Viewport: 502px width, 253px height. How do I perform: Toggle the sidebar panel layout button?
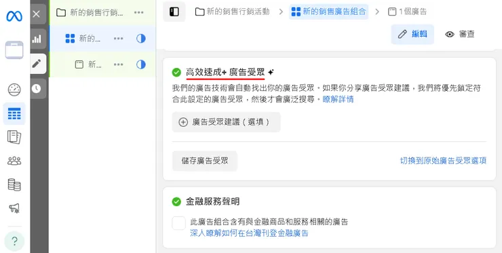pyautogui.click(x=174, y=12)
